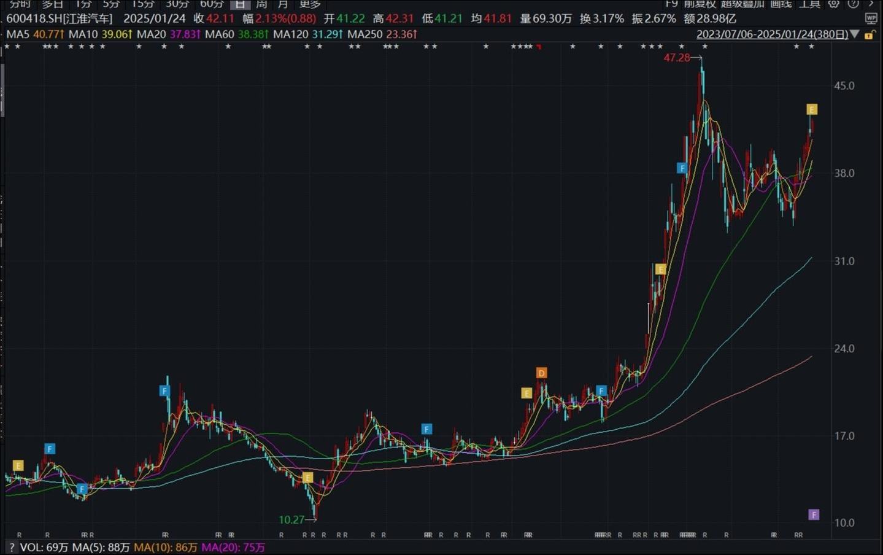This screenshot has width=883, height=555.
Task: Open the 画线 drawing tools button
Action: click(x=781, y=4)
